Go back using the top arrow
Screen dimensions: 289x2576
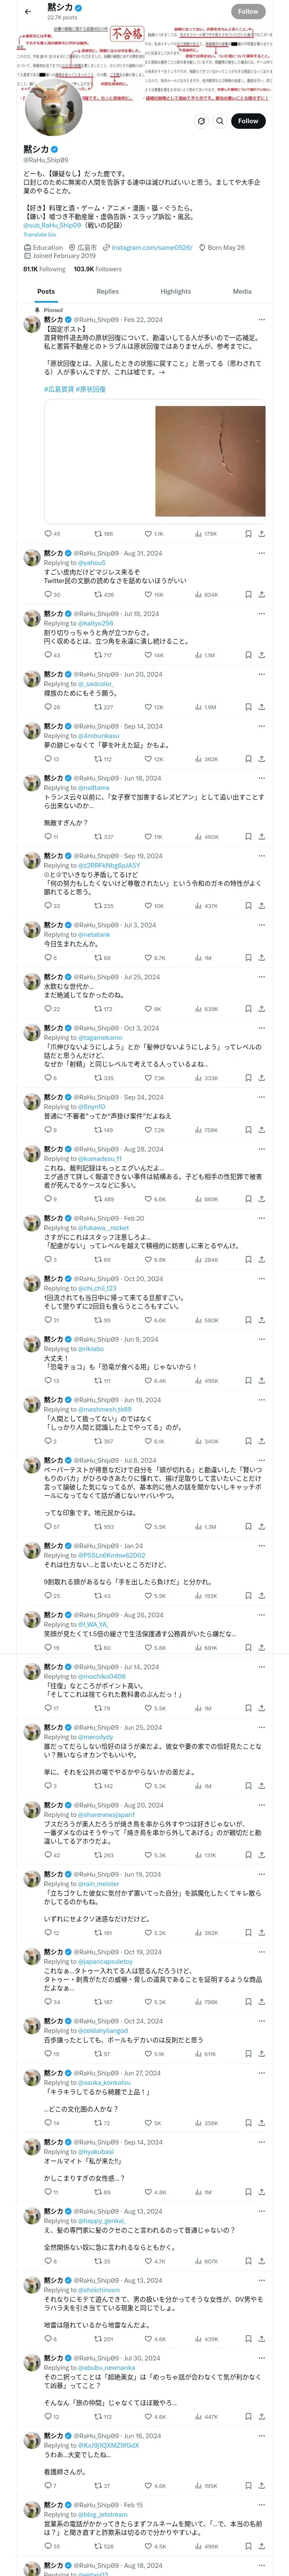(x=27, y=11)
